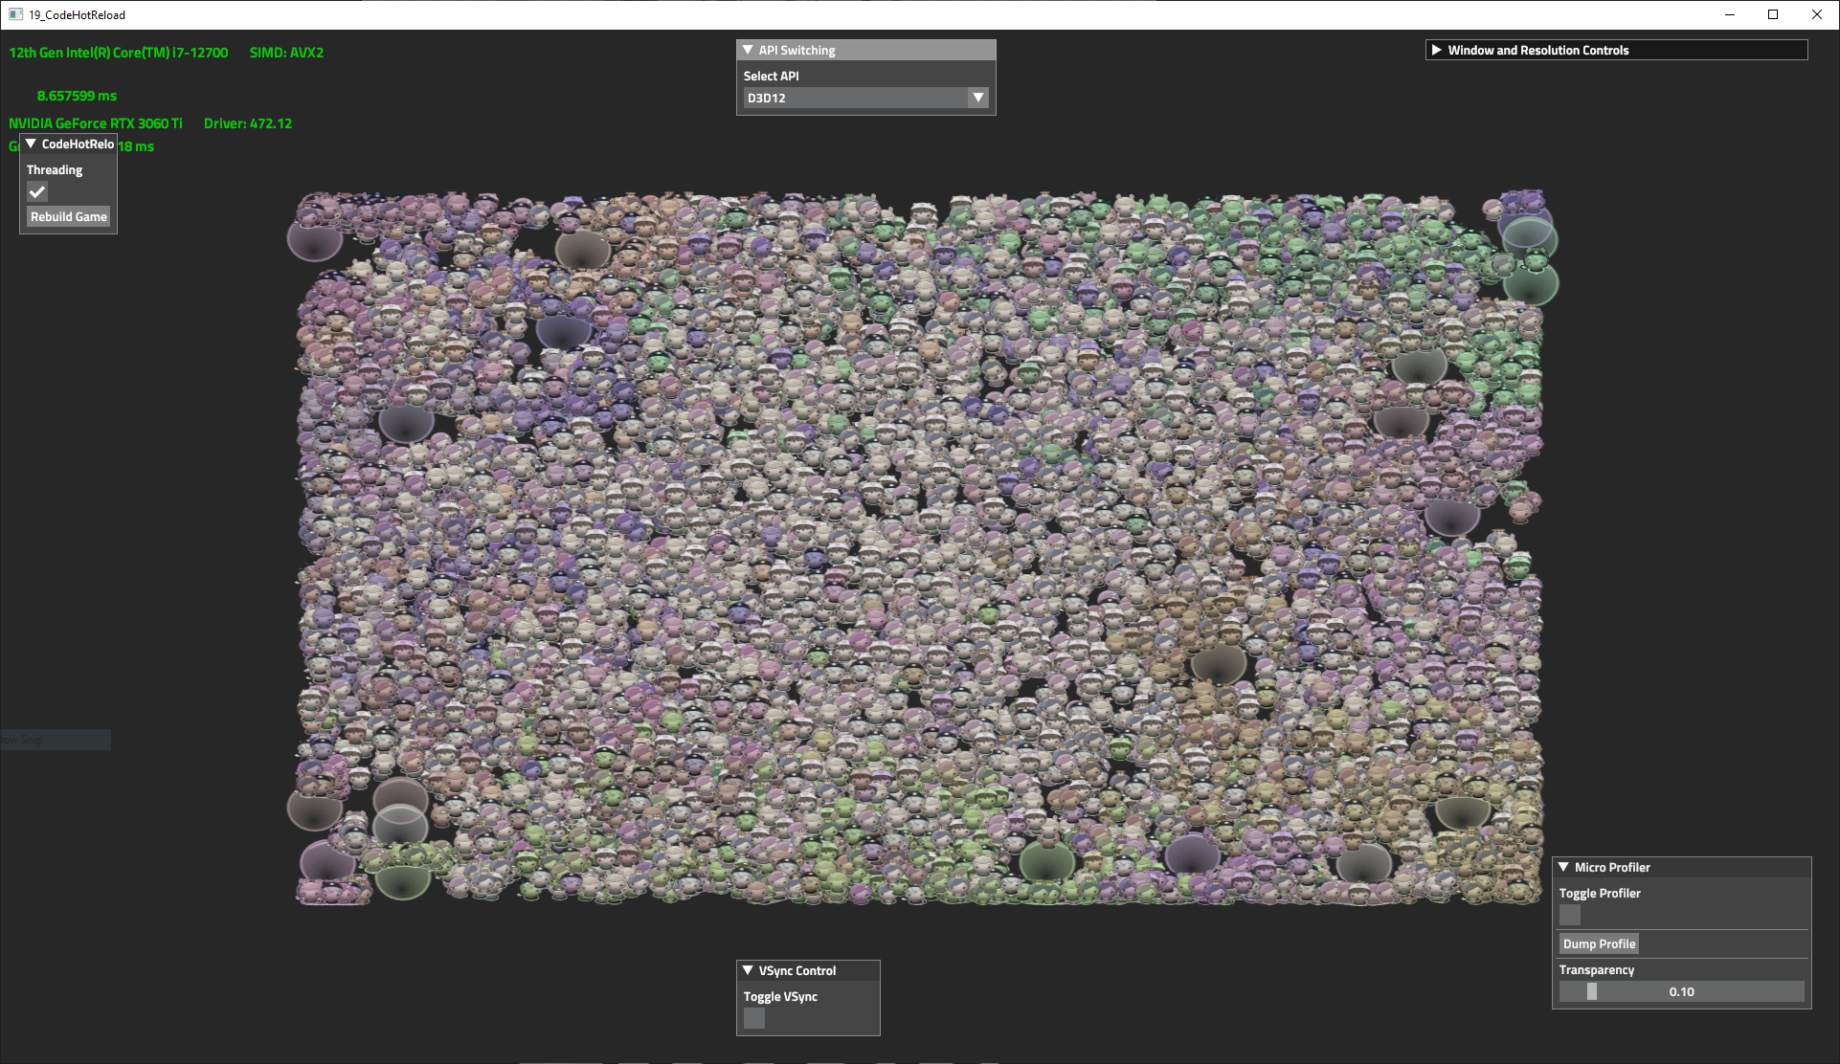Click the Micro Profiler title bar label
Image resolution: width=1840 pixels, height=1064 pixels.
click(1612, 867)
